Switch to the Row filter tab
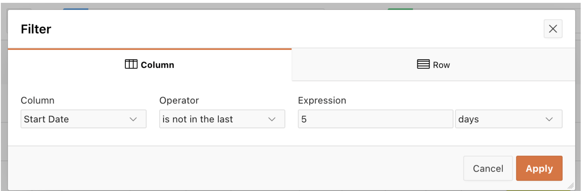Screen dimensions: 583x191 [x=433, y=65]
